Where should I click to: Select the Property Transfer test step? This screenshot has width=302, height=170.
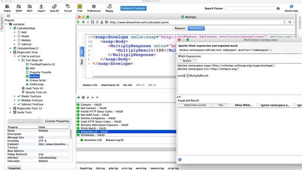tap(41, 72)
